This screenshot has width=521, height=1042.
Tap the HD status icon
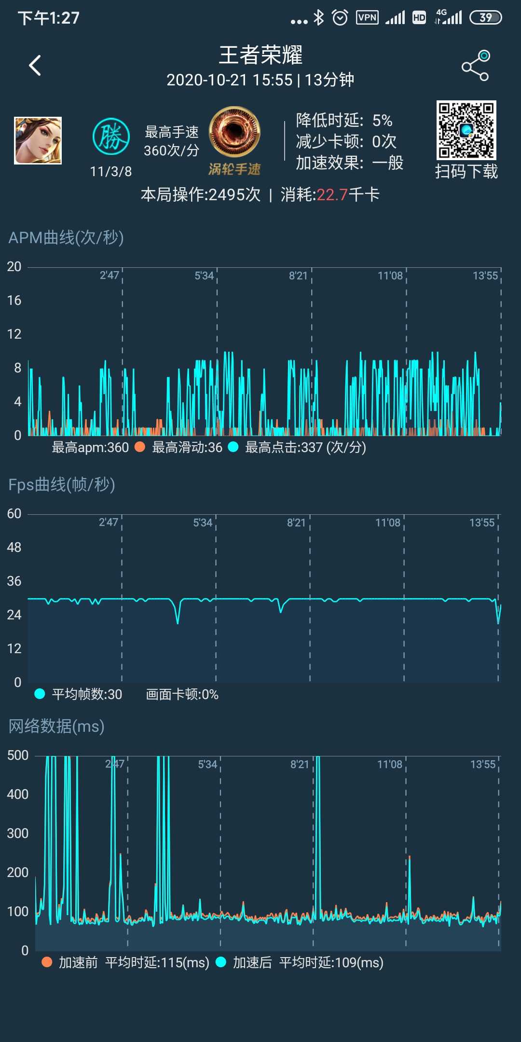(419, 18)
